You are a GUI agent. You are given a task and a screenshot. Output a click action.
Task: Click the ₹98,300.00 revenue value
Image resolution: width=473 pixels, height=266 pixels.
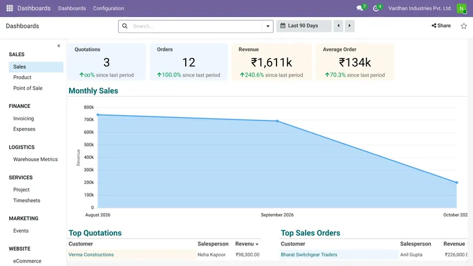coord(247,255)
